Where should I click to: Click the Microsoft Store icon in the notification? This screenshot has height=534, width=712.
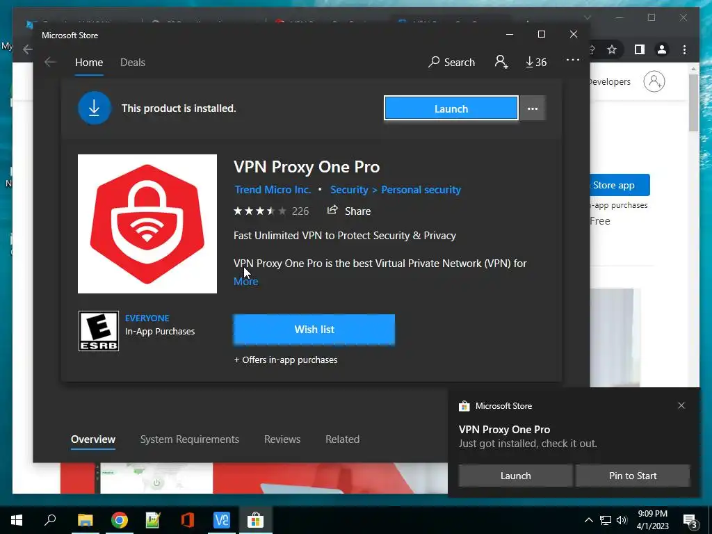(x=464, y=406)
